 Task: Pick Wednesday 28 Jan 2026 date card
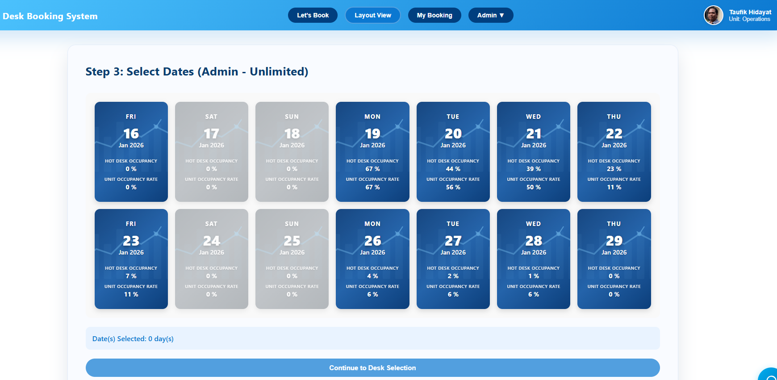(533, 259)
